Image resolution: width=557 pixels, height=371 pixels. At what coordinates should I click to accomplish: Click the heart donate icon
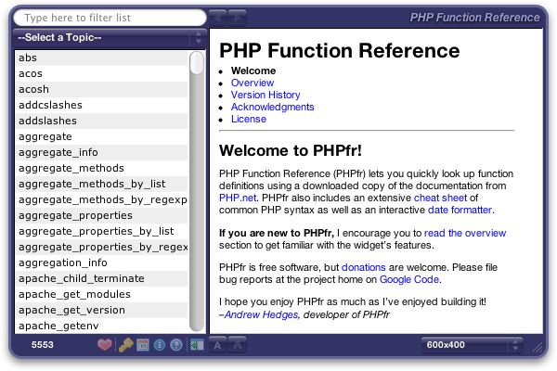[x=104, y=345]
